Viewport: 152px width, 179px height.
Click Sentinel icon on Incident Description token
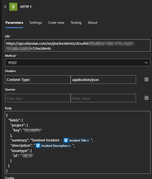[38, 145]
